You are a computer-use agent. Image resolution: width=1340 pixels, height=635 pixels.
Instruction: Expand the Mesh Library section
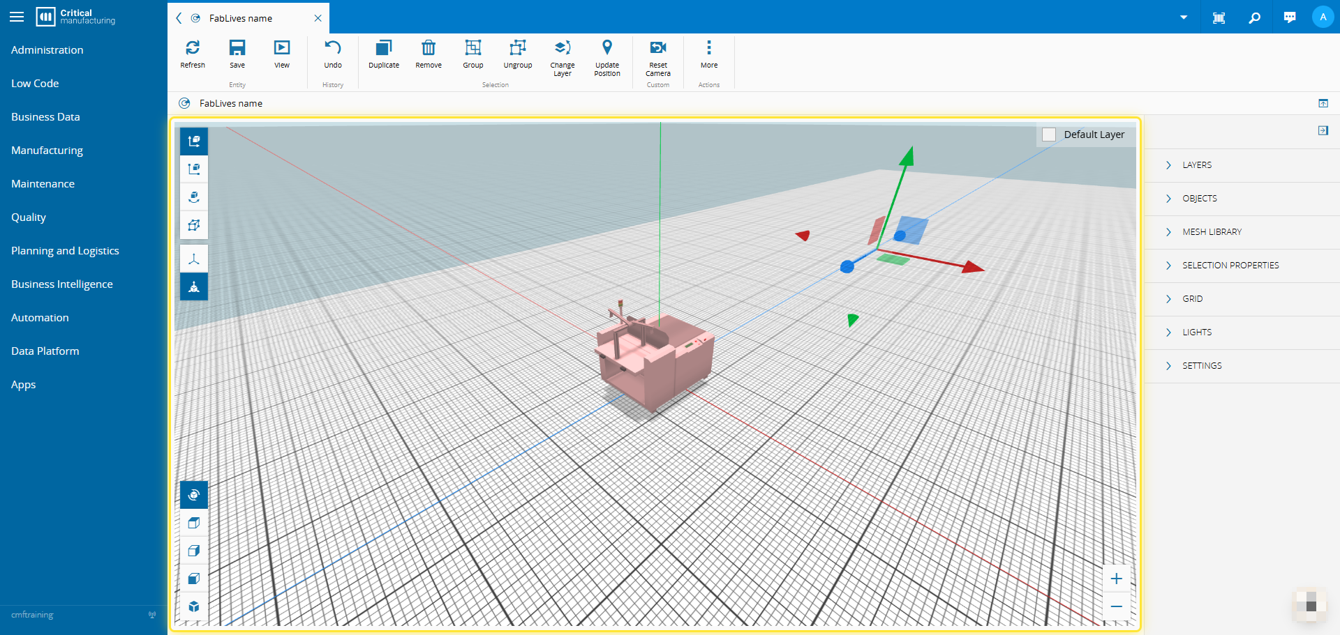pos(1212,232)
